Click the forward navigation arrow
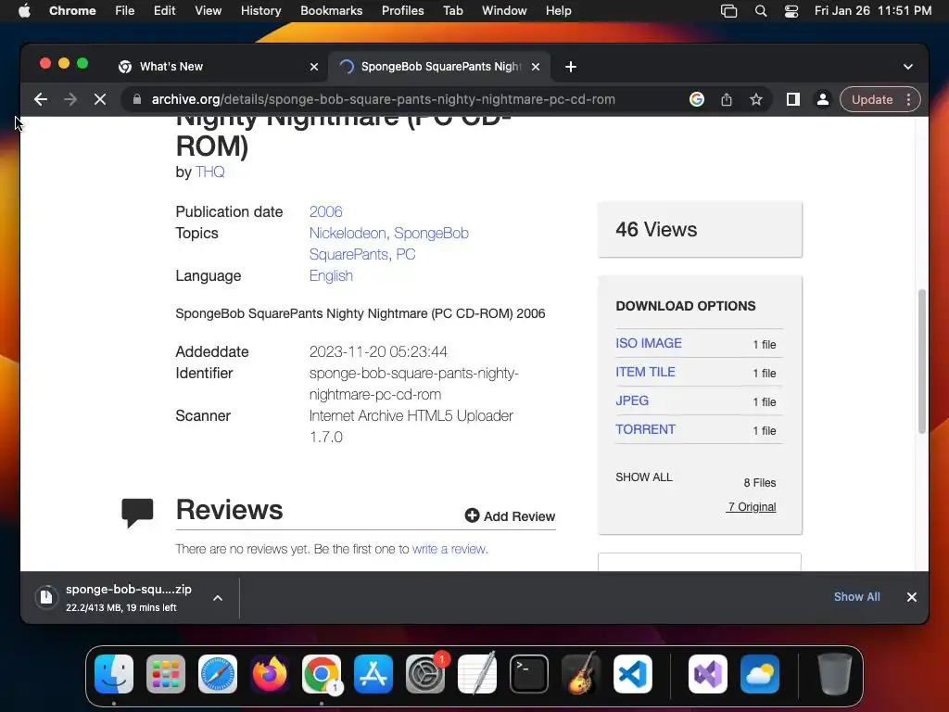The width and height of the screenshot is (949, 712). tap(70, 99)
